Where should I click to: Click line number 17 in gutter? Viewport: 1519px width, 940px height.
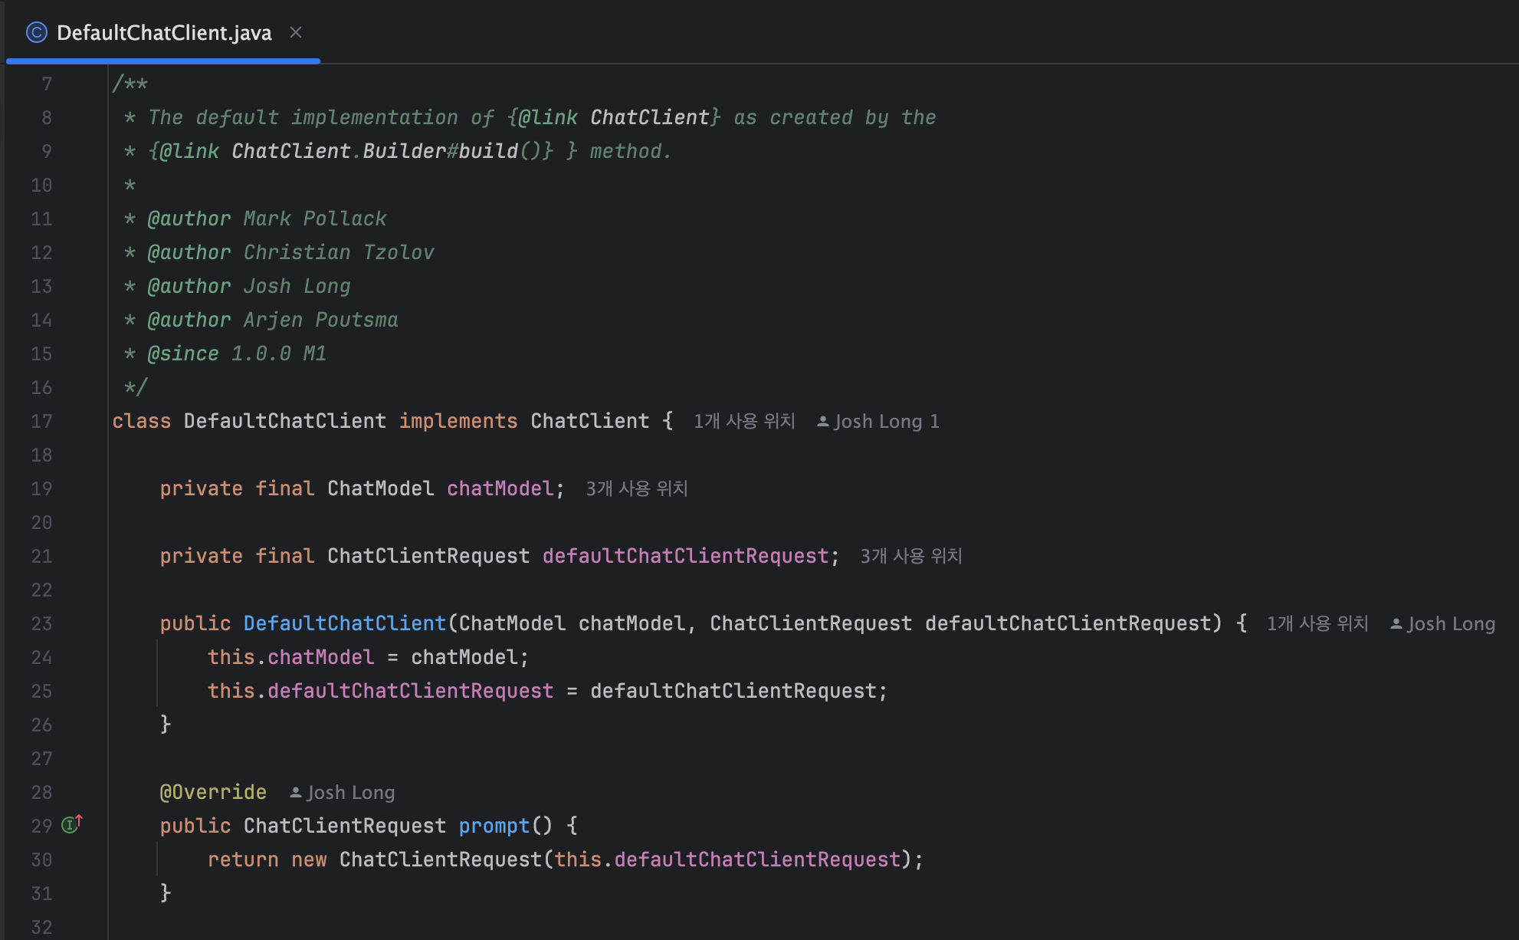[41, 422]
